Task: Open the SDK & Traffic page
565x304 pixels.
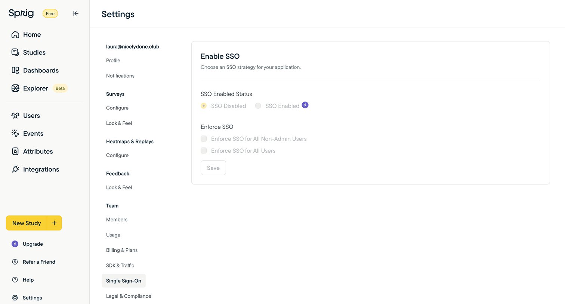Action: (x=120, y=266)
